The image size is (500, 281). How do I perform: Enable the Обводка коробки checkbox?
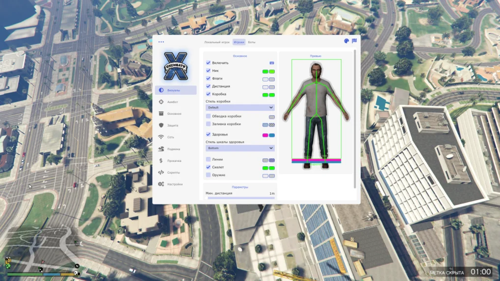click(209, 116)
